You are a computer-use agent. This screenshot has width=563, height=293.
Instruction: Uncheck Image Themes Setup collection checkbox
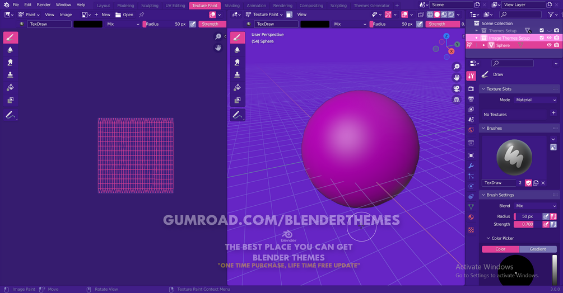coord(542,37)
